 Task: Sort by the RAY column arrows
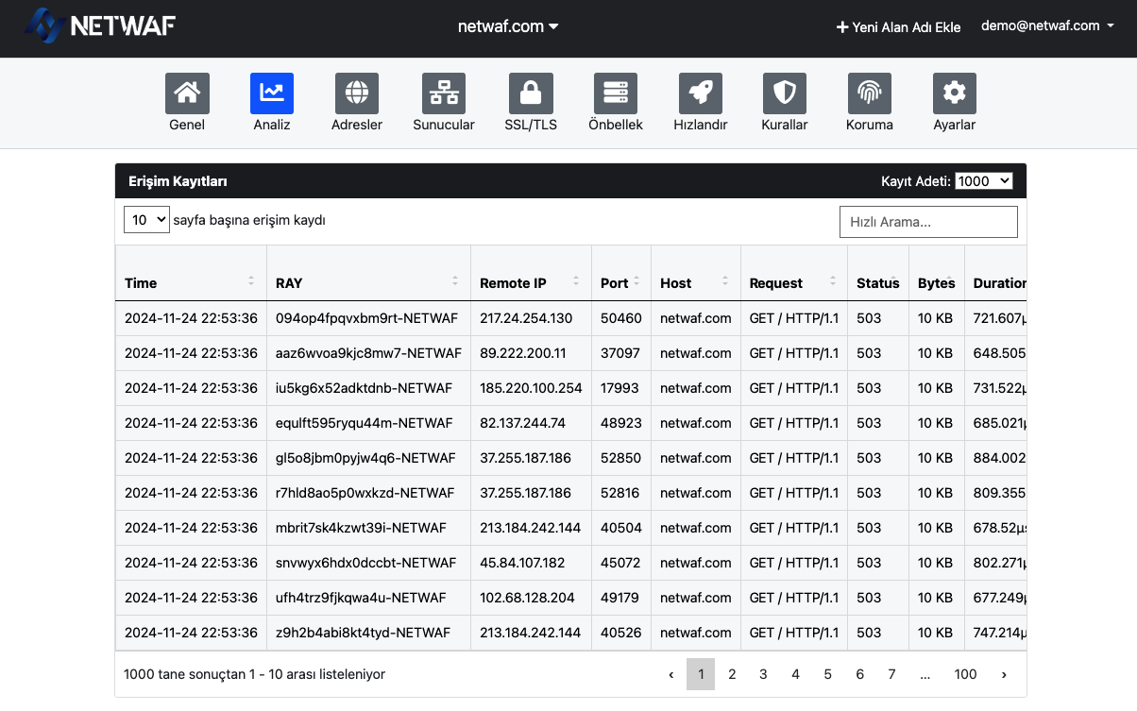[x=455, y=281]
